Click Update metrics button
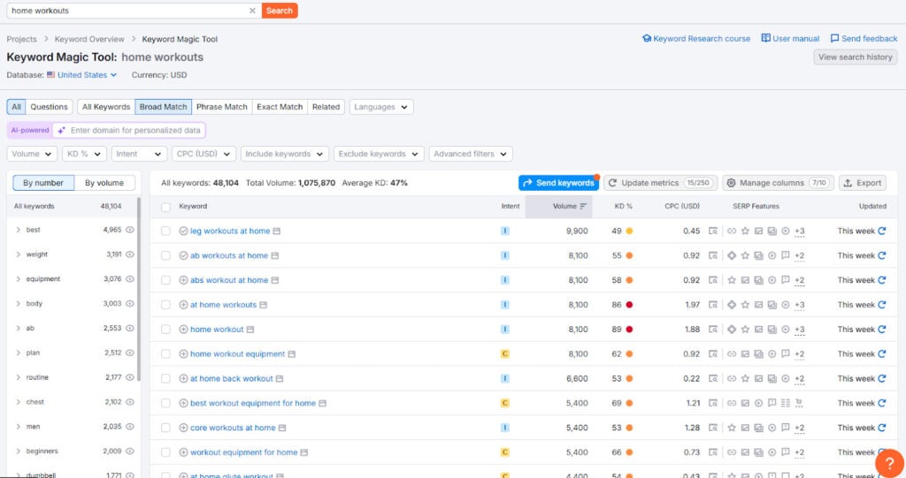Screen dimensions: 906x478 coord(660,183)
